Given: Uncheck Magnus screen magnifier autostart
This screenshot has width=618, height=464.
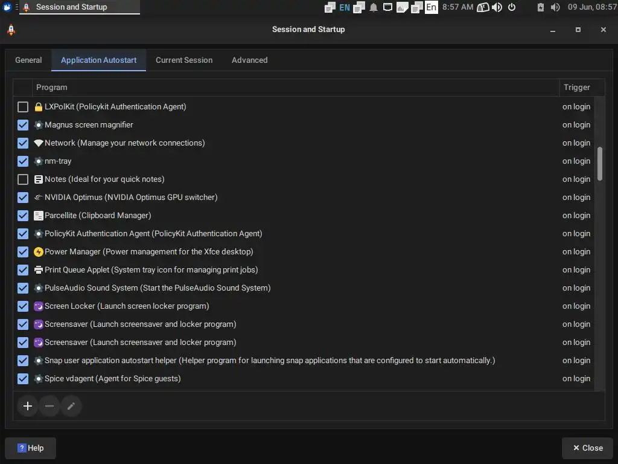Looking at the screenshot, I should click(23, 125).
